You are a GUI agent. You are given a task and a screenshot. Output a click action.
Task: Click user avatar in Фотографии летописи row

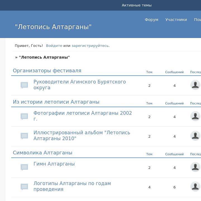click(195, 116)
